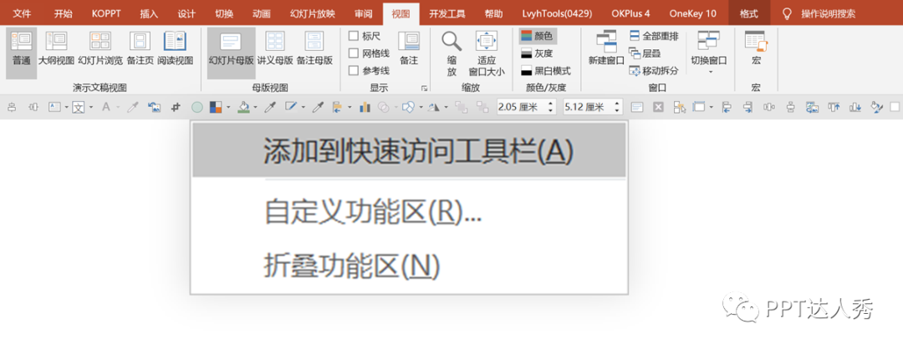Toggle the Notes pane (备注) button

pos(409,48)
